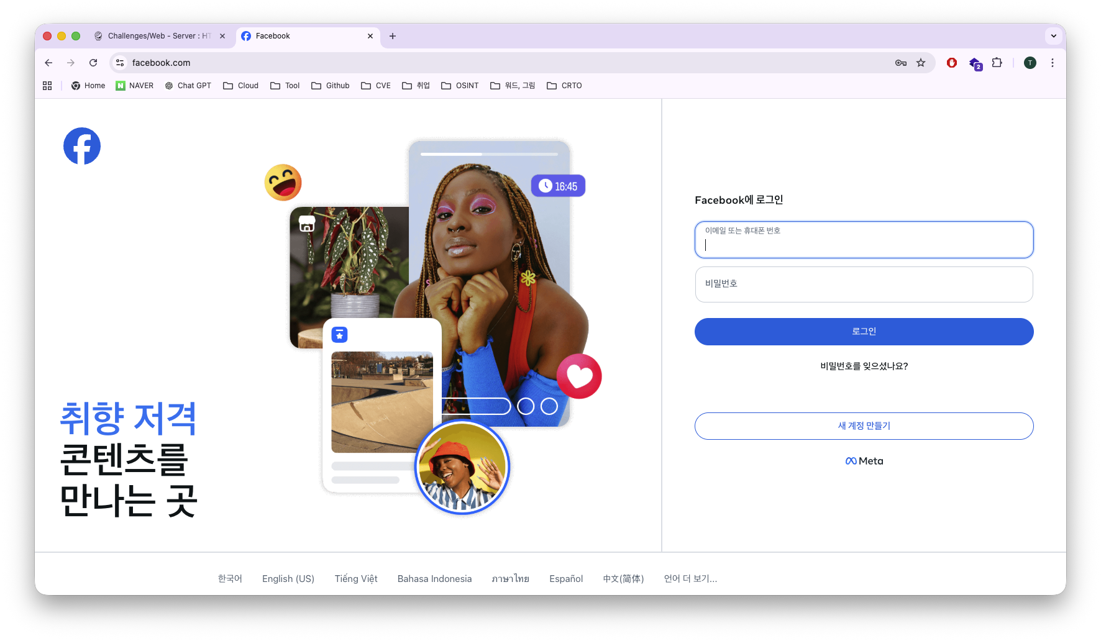Expand the Github bookmark folder
The height and width of the screenshot is (641, 1101).
click(x=331, y=86)
